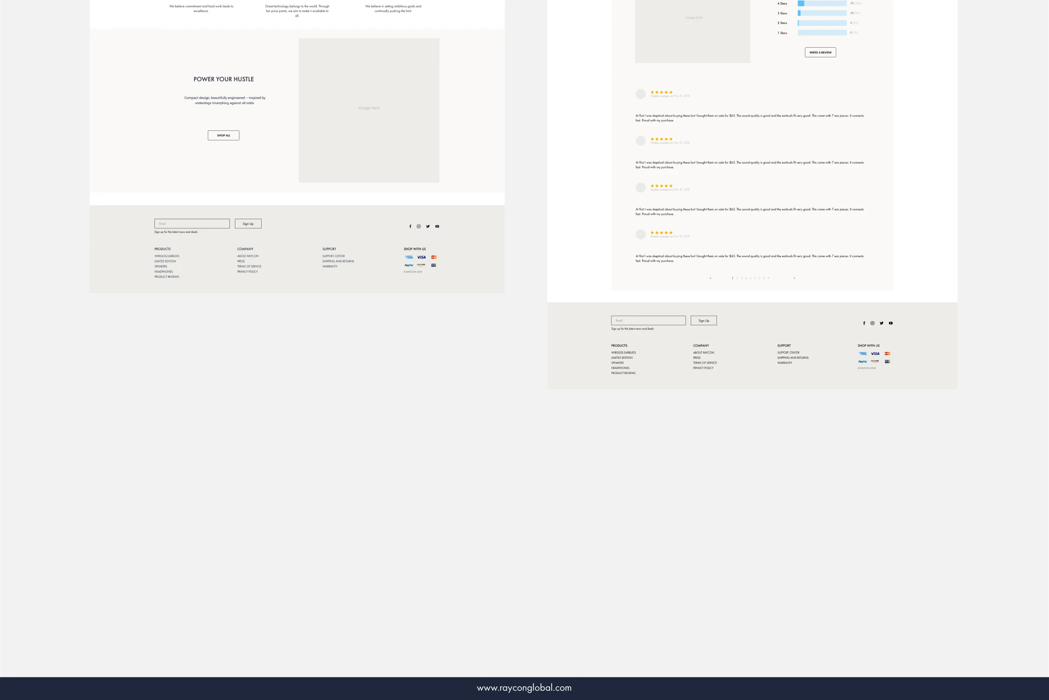Click the Email input field

pyautogui.click(x=192, y=223)
